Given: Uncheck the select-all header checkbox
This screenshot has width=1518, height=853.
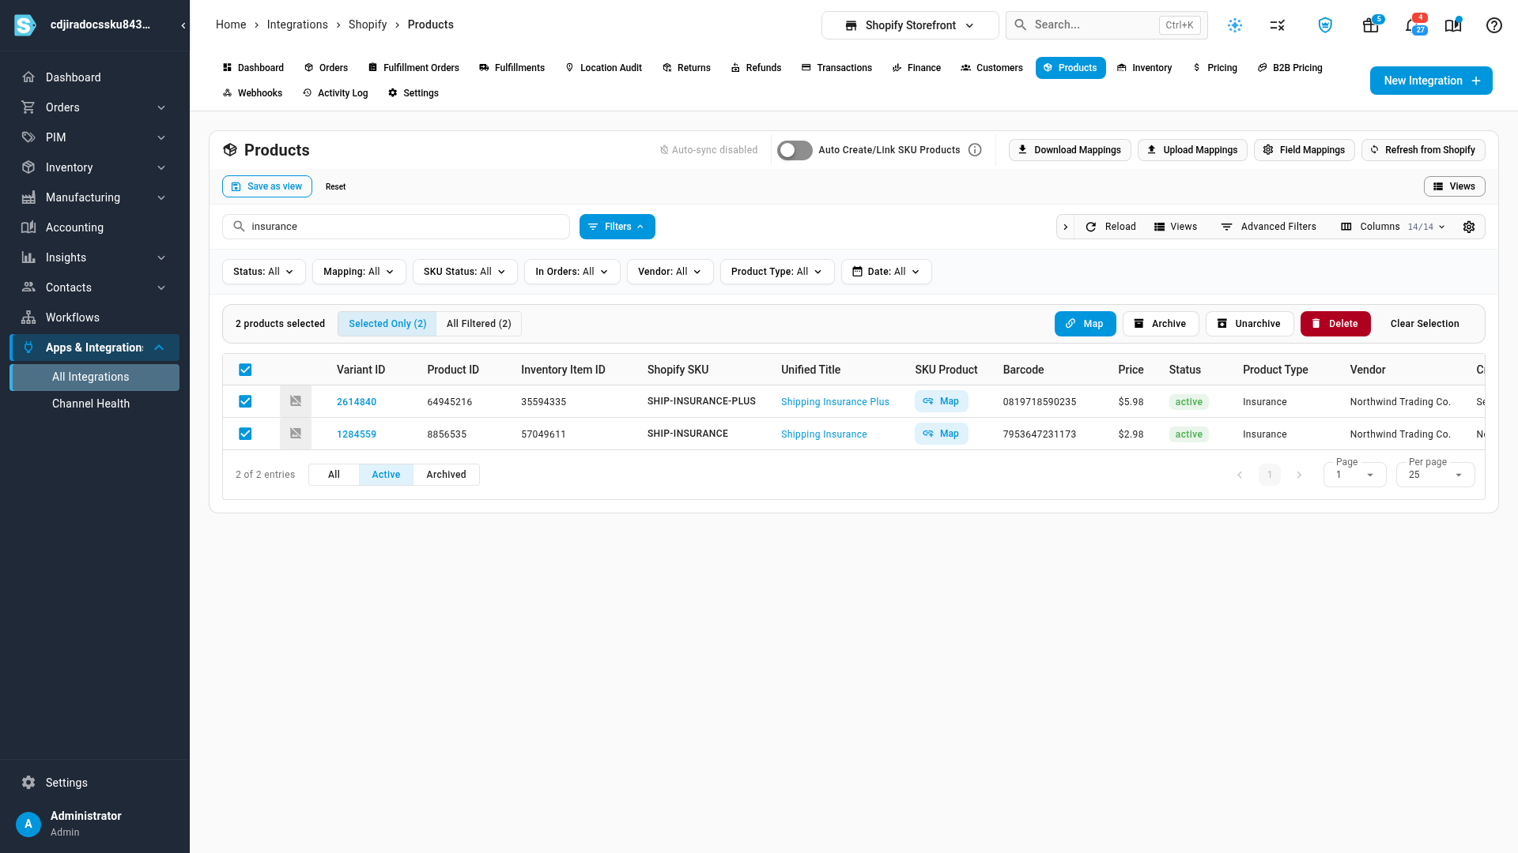Looking at the screenshot, I should pyautogui.click(x=245, y=370).
